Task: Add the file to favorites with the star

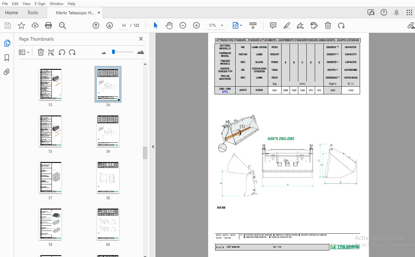Action: pos(21,25)
